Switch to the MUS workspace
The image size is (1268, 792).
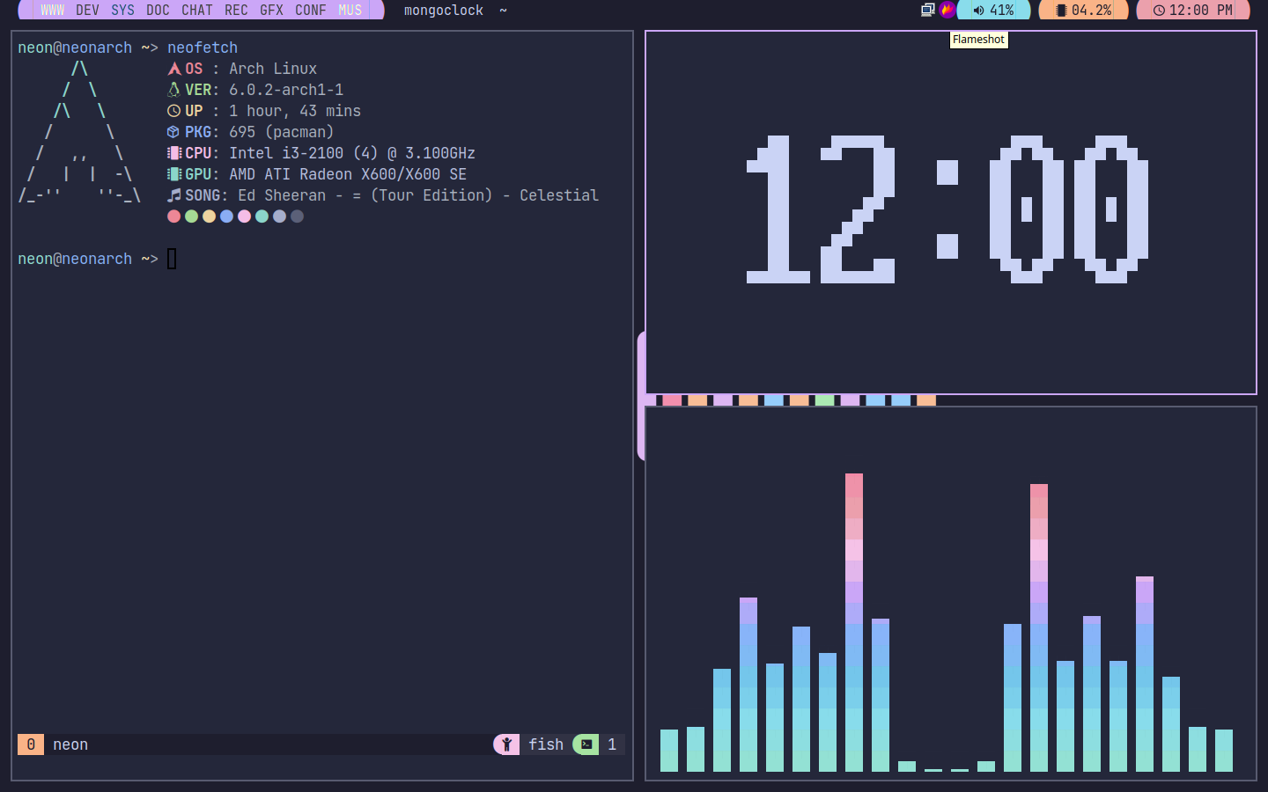(x=350, y=11)
